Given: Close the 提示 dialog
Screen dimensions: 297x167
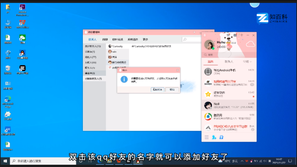Looking at the screenshot, I should [x=177, y=70].
